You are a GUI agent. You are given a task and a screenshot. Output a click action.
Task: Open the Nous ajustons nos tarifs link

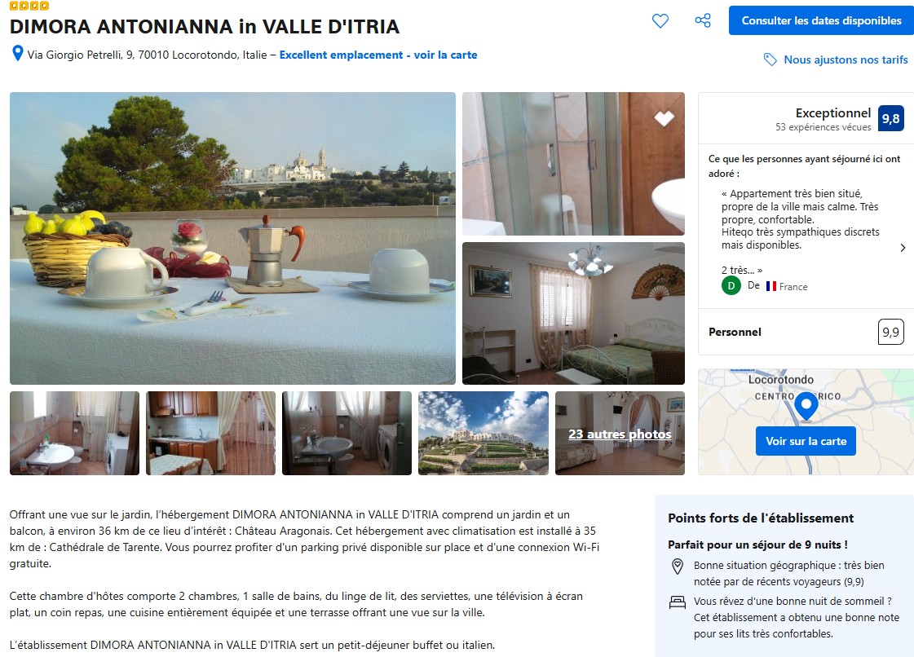tap(846, 60)
